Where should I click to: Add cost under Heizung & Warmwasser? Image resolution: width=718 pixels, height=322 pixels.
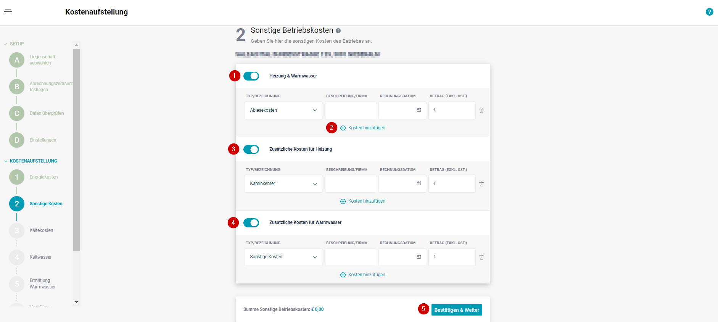(363, 128)
